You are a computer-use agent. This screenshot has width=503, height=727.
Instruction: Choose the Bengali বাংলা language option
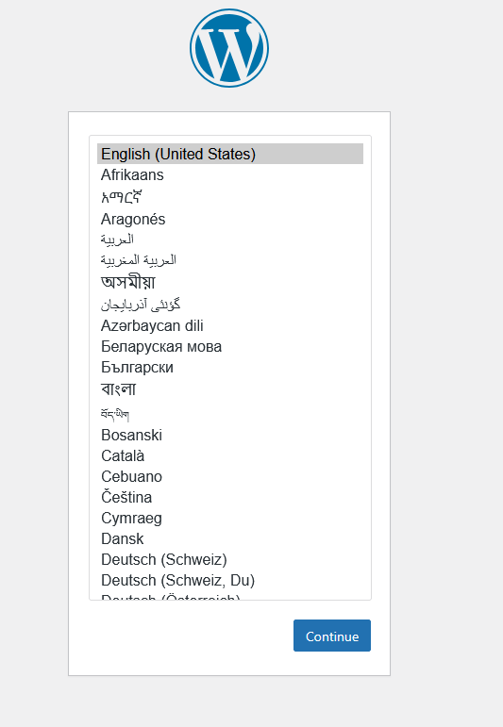tap(230, 389)
